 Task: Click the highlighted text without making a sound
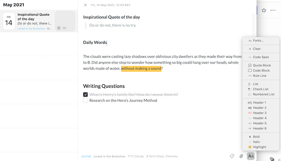pyautogui.click(x=141, y=68)
